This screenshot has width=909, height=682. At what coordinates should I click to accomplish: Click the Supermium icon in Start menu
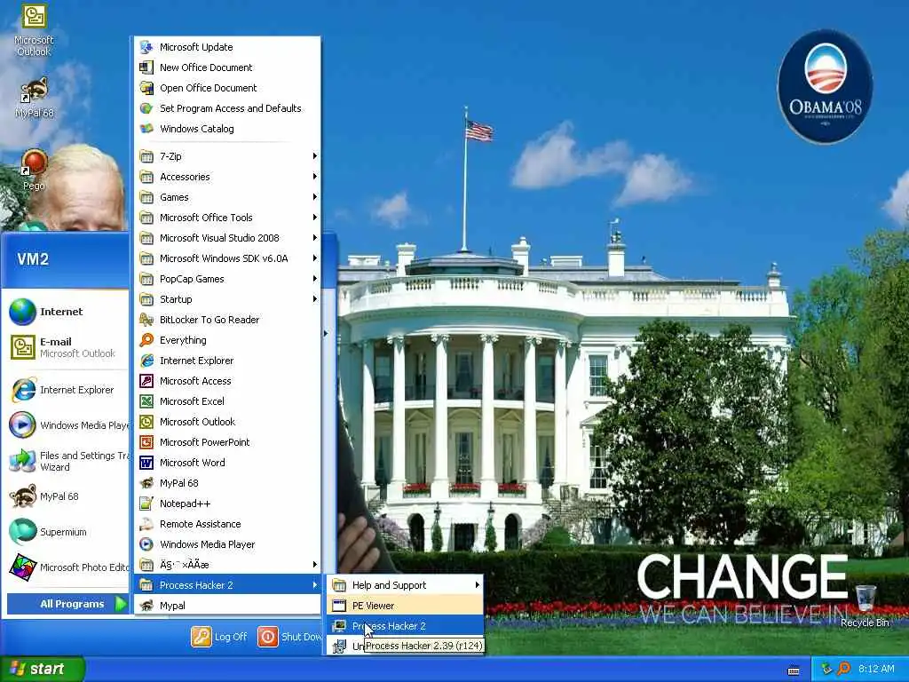coord(22,532)
